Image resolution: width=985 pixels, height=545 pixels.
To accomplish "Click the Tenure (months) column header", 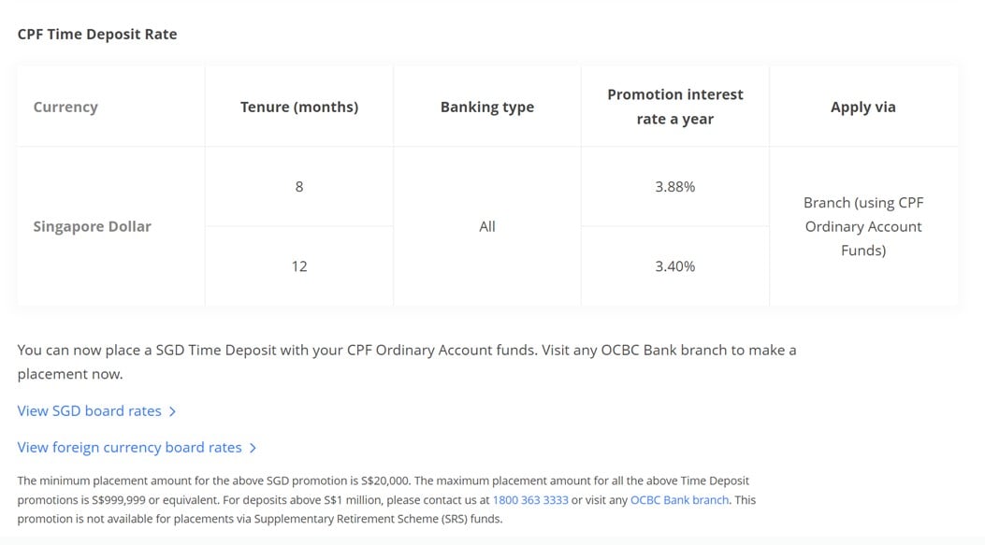I will tap(299, 108).
